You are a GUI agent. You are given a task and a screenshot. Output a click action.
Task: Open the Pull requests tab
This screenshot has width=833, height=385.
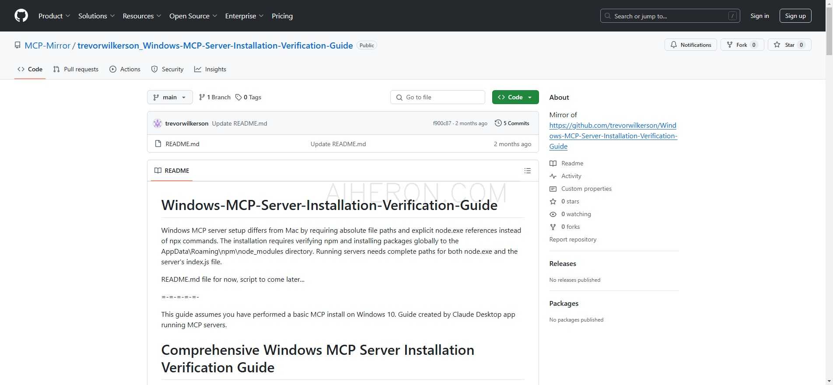click(x=76, y=69)
